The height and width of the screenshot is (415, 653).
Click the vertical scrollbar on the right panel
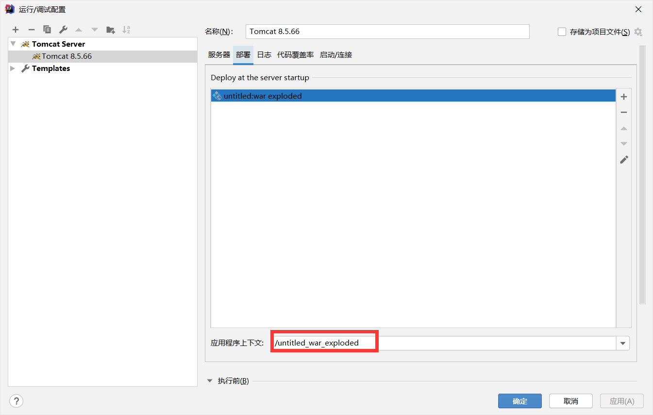tap(642, 175)
